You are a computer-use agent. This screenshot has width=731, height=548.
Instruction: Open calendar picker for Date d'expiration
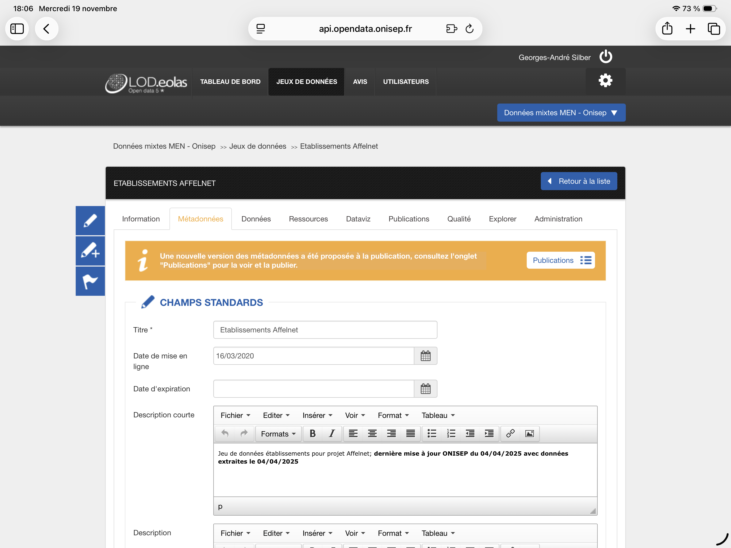pyautogui.click(x=425, y=389)
